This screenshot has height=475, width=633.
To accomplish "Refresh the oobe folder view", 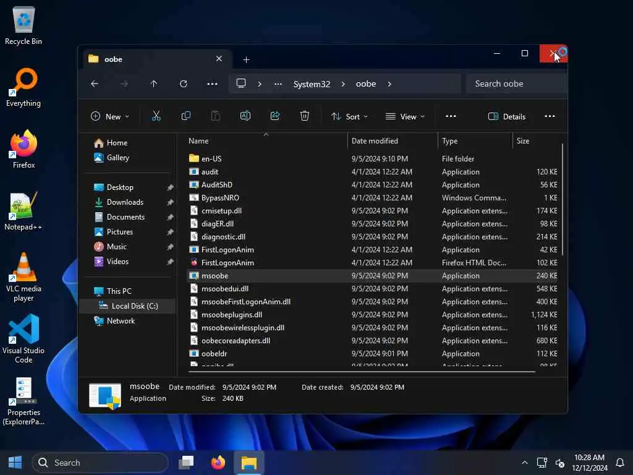I will coord(183,83).
